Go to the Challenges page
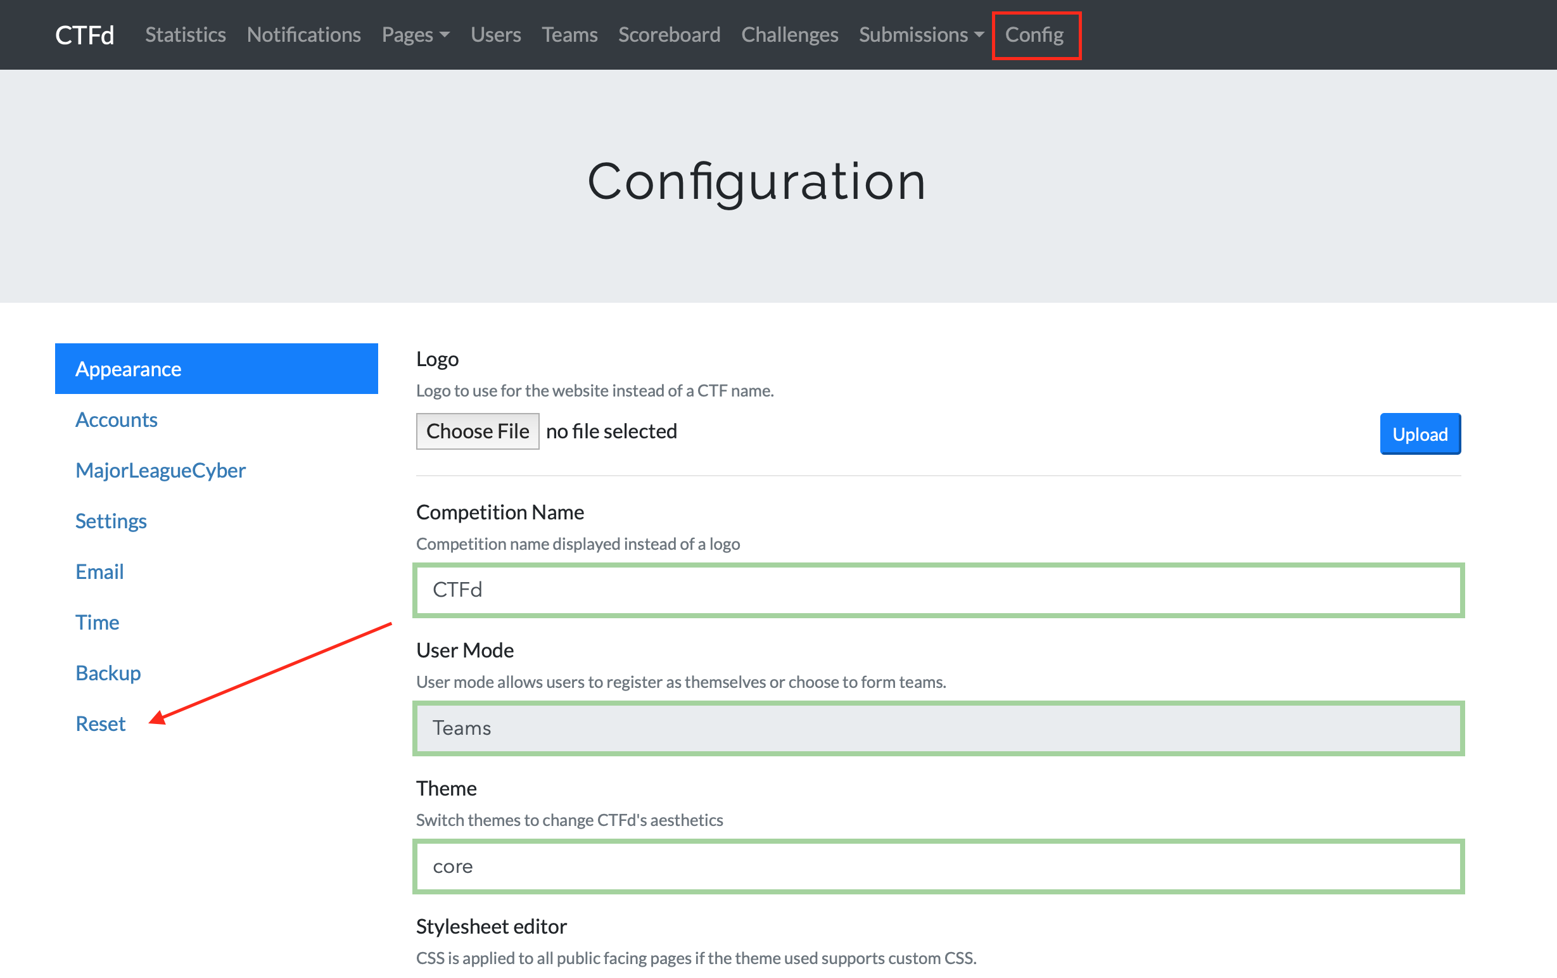The height and width of the screenshot is (978, 1557). point(789,35)
